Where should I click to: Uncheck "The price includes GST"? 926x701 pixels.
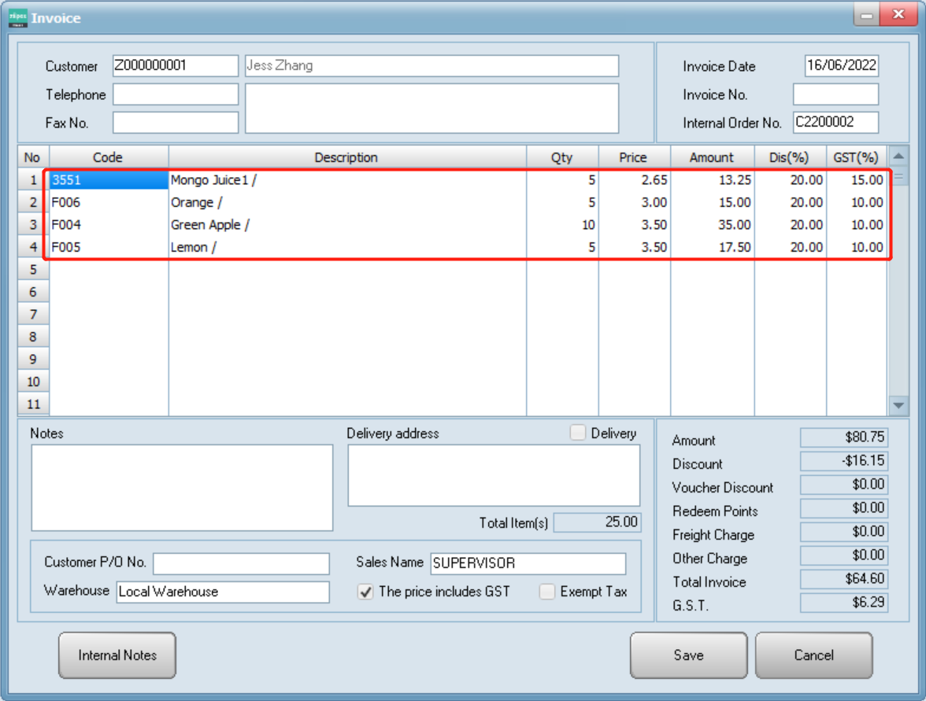366,592
